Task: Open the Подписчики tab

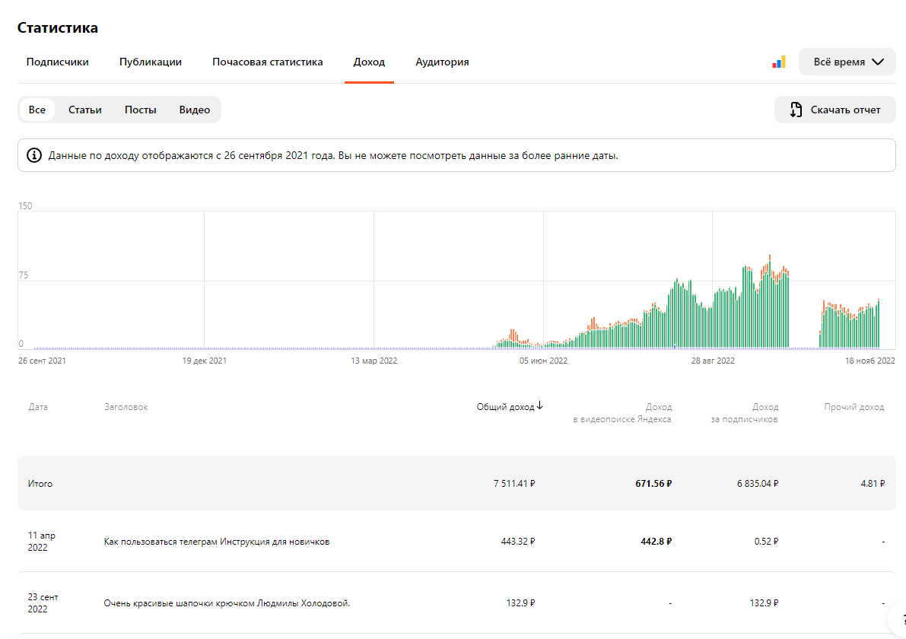Action: 57,62
